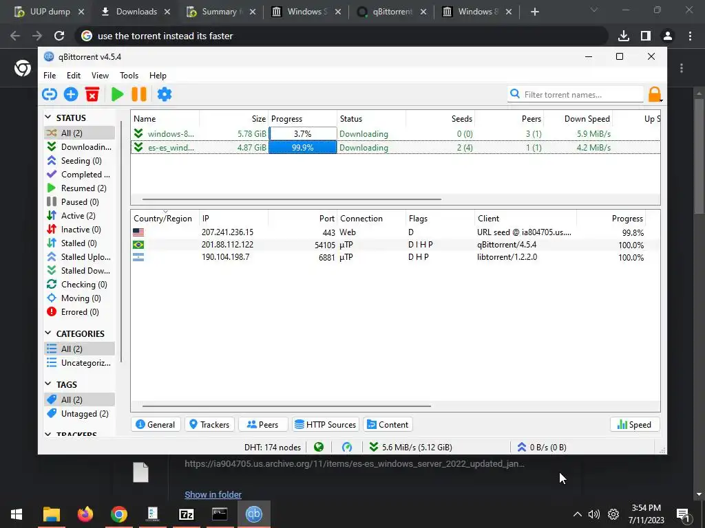Collapse the TAGS section
The width and height of the screenshot is (705, 528).
pos(48,384)
